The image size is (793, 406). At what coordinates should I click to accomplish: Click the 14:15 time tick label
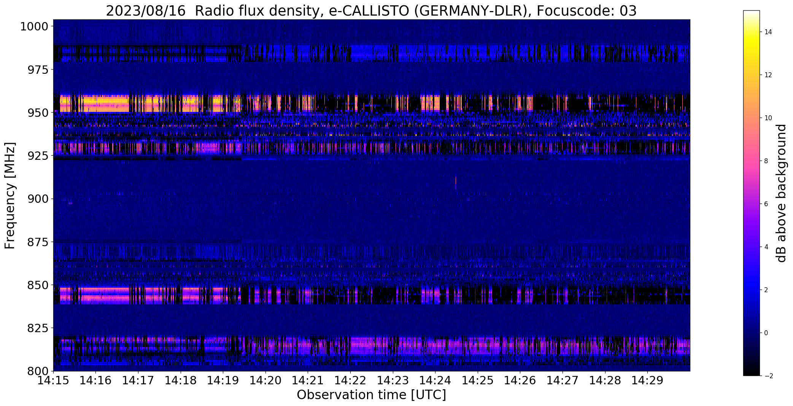[x=53, y=380]
